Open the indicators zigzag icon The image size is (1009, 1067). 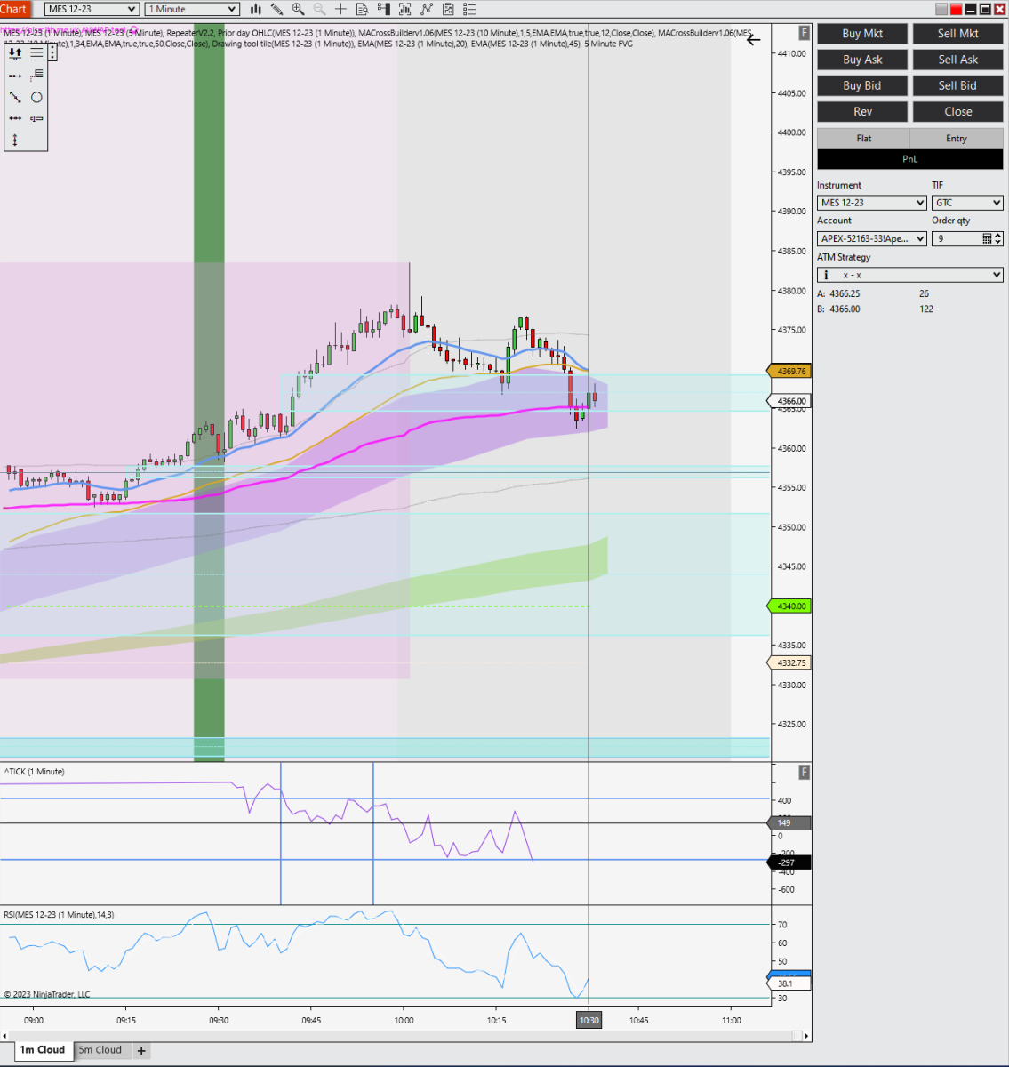point(427,9)
